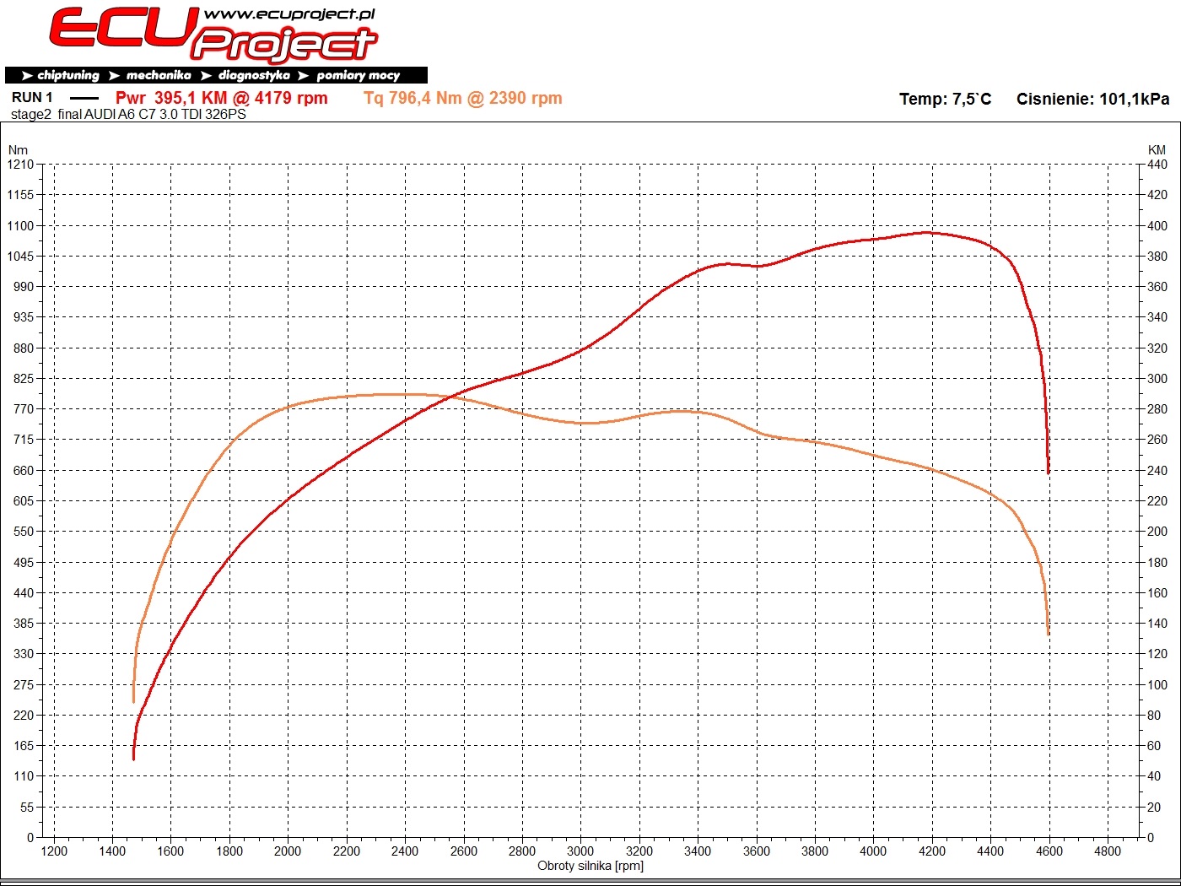Click the 1210 value on the Nm axis
Viewport: 1181px width, 886px height.
tap(20, 165)
